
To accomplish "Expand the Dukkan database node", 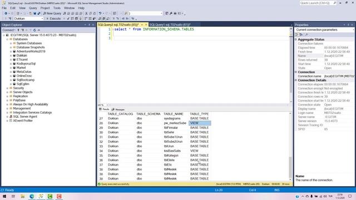I will pos(11,56).
